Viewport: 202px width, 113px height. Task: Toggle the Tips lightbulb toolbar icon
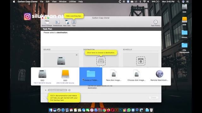point(74,22)
